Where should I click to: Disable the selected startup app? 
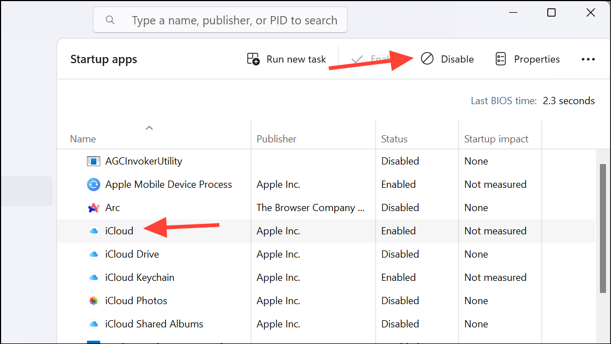pyautogui.click(x=448, y=59)
